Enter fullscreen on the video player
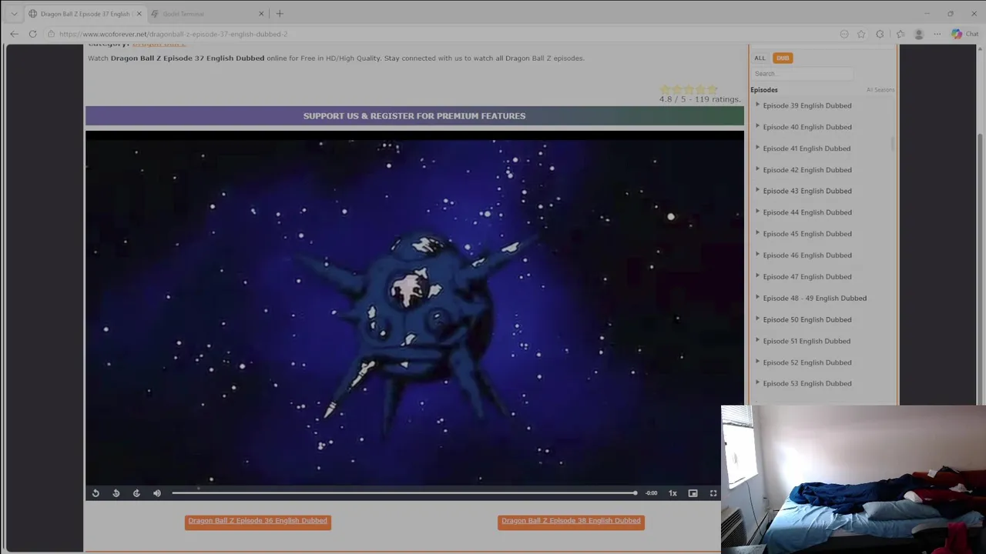The image size is (986, 554). pyautogui.click(x=713, y=493)
